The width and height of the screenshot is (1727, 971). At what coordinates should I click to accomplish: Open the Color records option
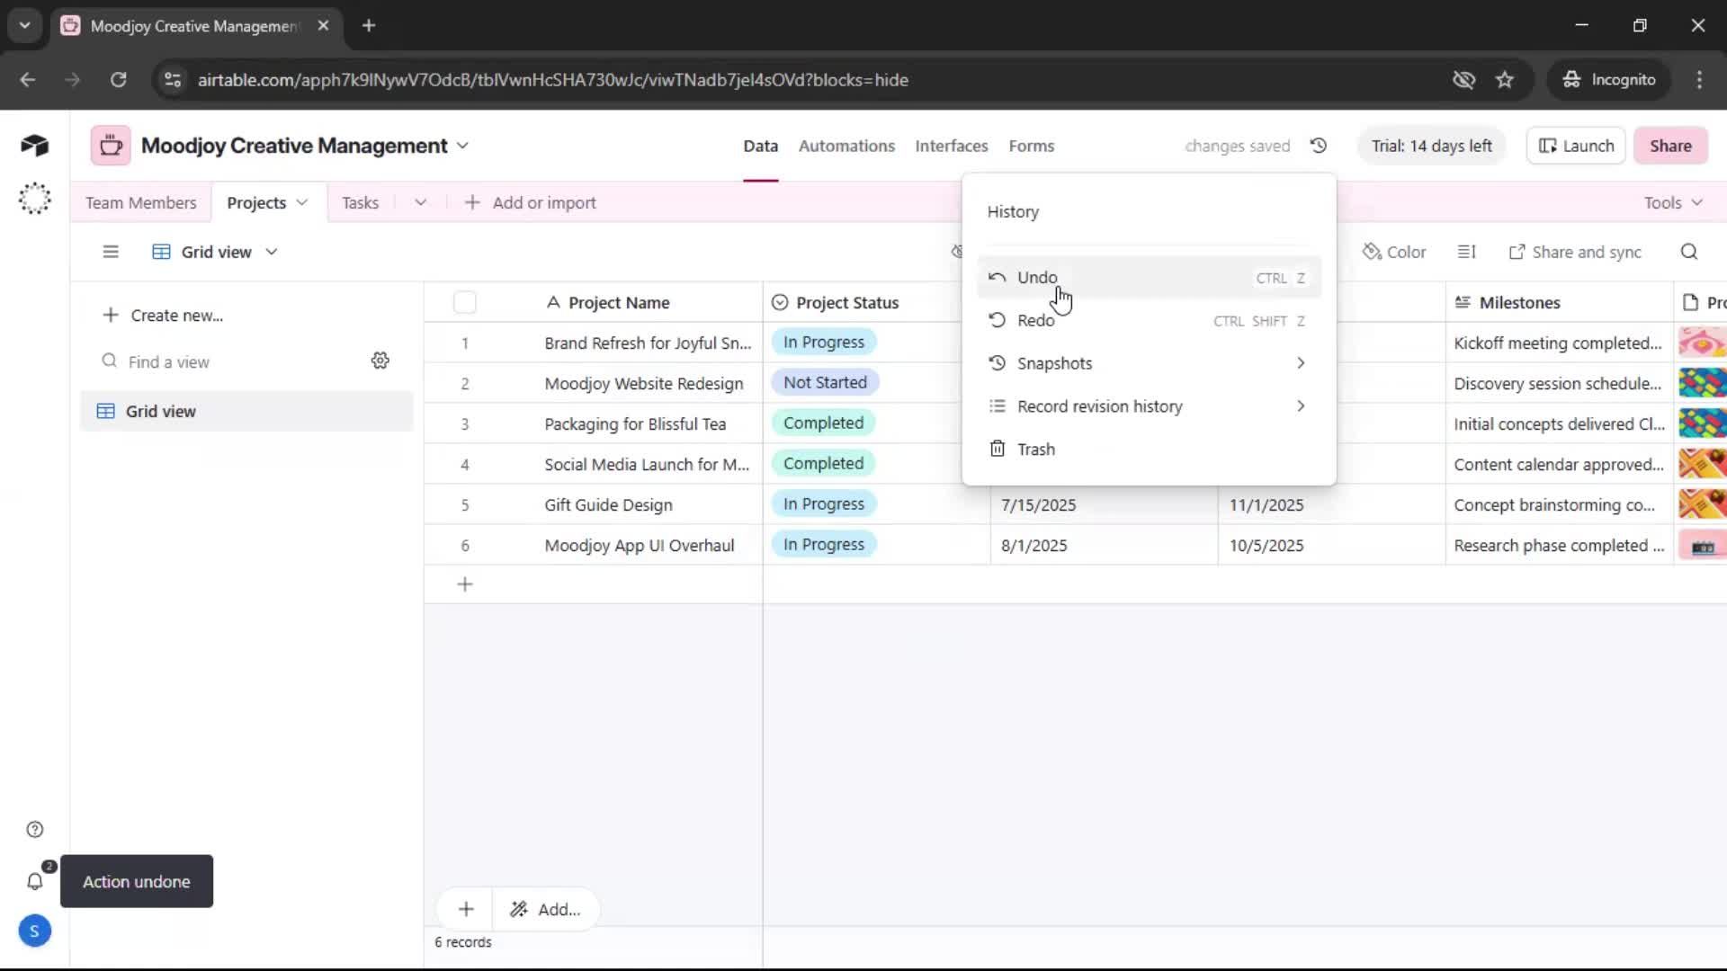click(x=1394, y=252)
